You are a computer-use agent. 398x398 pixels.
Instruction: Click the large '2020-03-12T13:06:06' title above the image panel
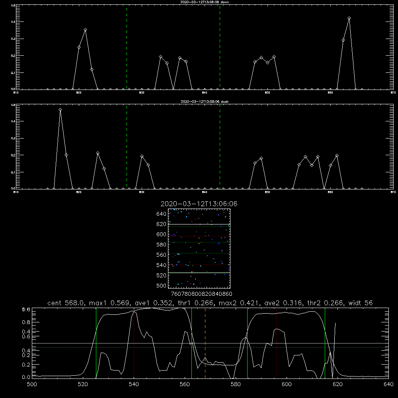click(x=199, y=204)
